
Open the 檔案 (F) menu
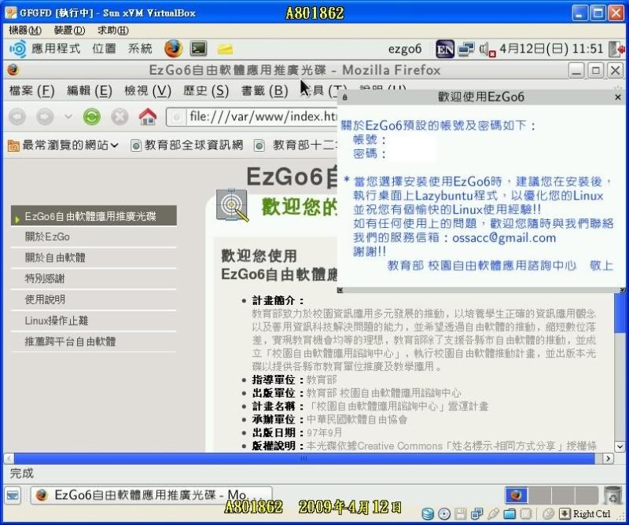pos(31,90)
